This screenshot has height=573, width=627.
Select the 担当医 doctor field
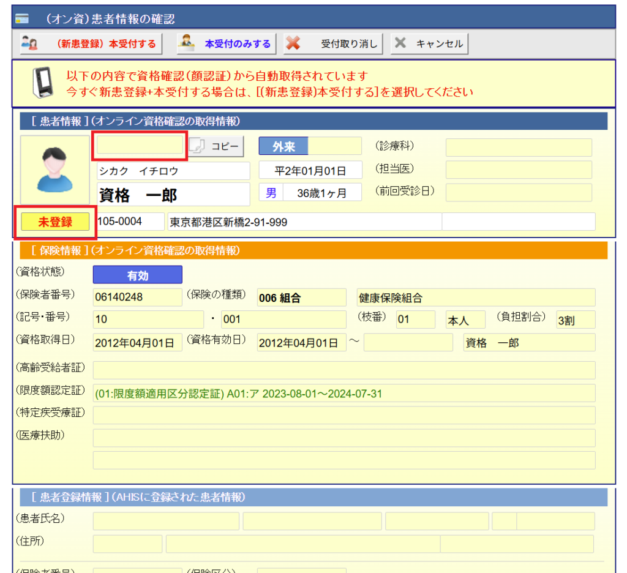coord(518,170)
